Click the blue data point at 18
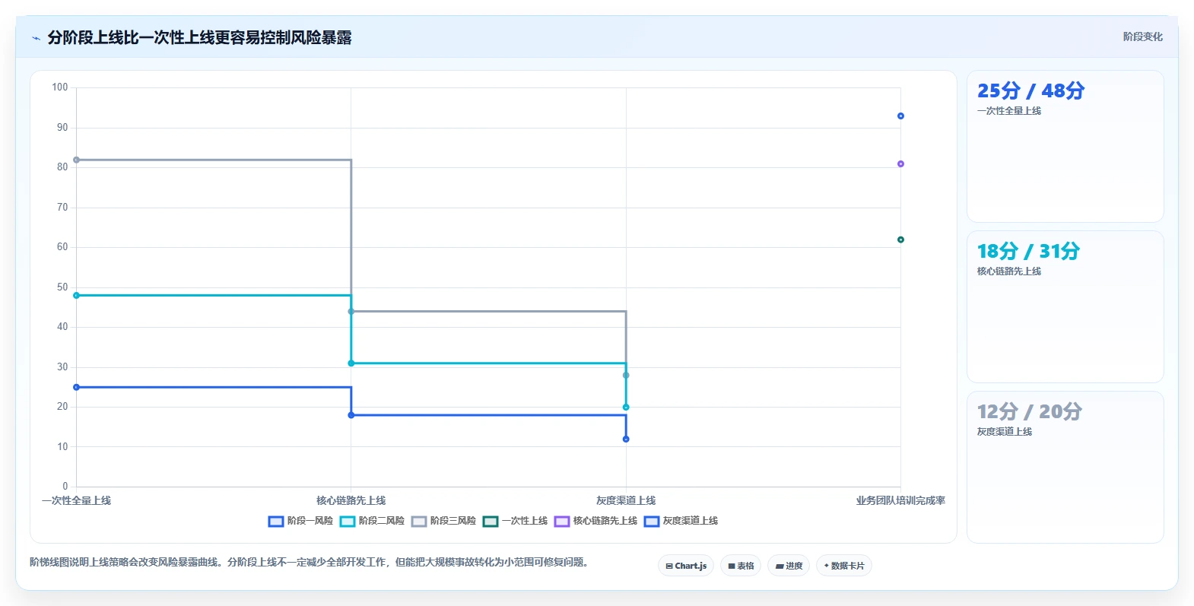The width and height of the screenshot is (1194, 606). click(351, 415)
